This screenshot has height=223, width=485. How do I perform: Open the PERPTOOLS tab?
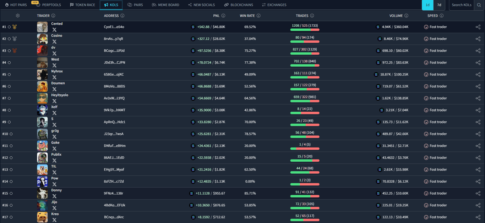click(49, 5)
